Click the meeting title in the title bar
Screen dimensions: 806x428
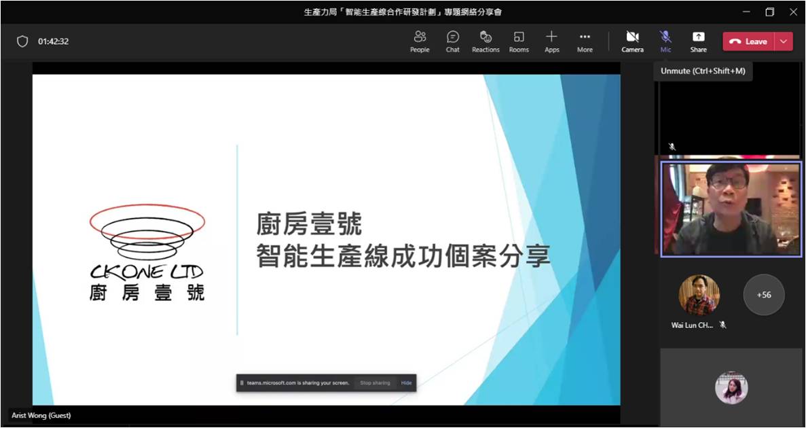(403, 12)
